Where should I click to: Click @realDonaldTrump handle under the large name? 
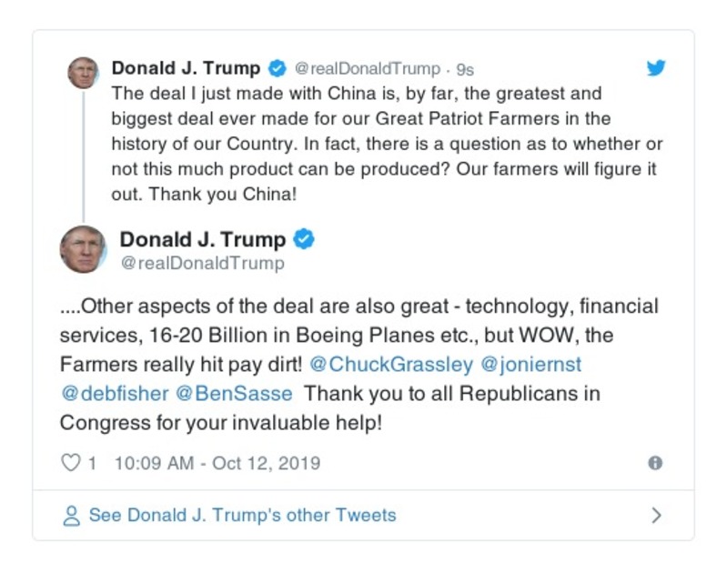202,264
